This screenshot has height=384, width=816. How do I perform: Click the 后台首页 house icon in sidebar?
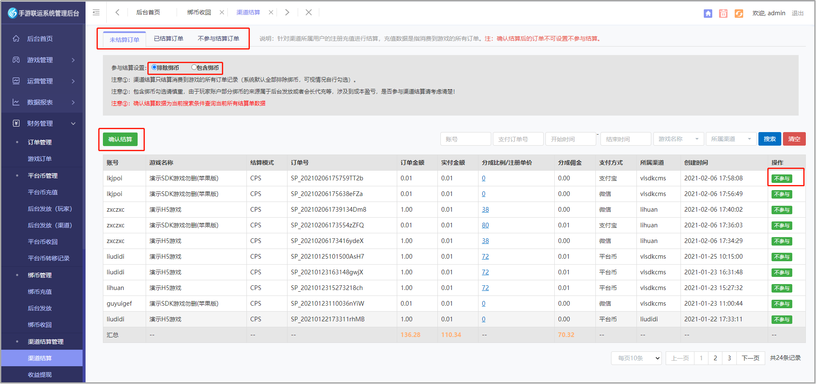(16, 39)
